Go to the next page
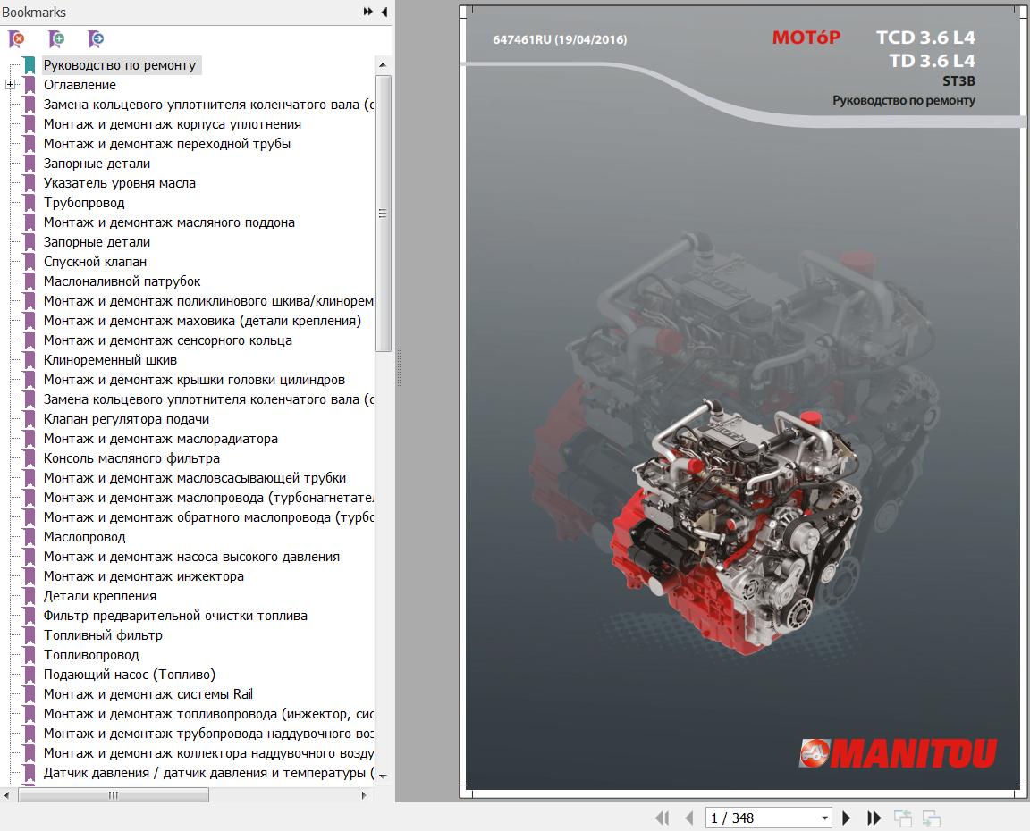The image size is (1030, 831). point(846,818)
